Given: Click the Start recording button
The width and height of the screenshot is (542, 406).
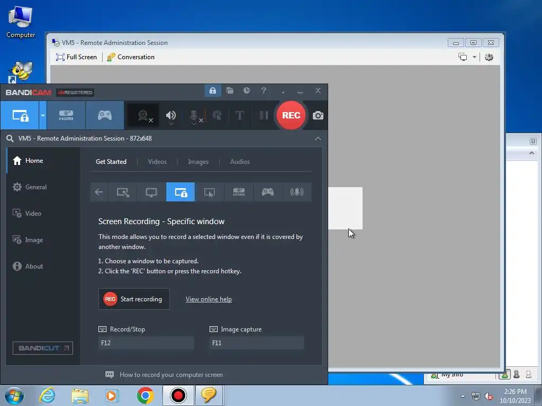Looking at the screenshot, I should point(134,299).
